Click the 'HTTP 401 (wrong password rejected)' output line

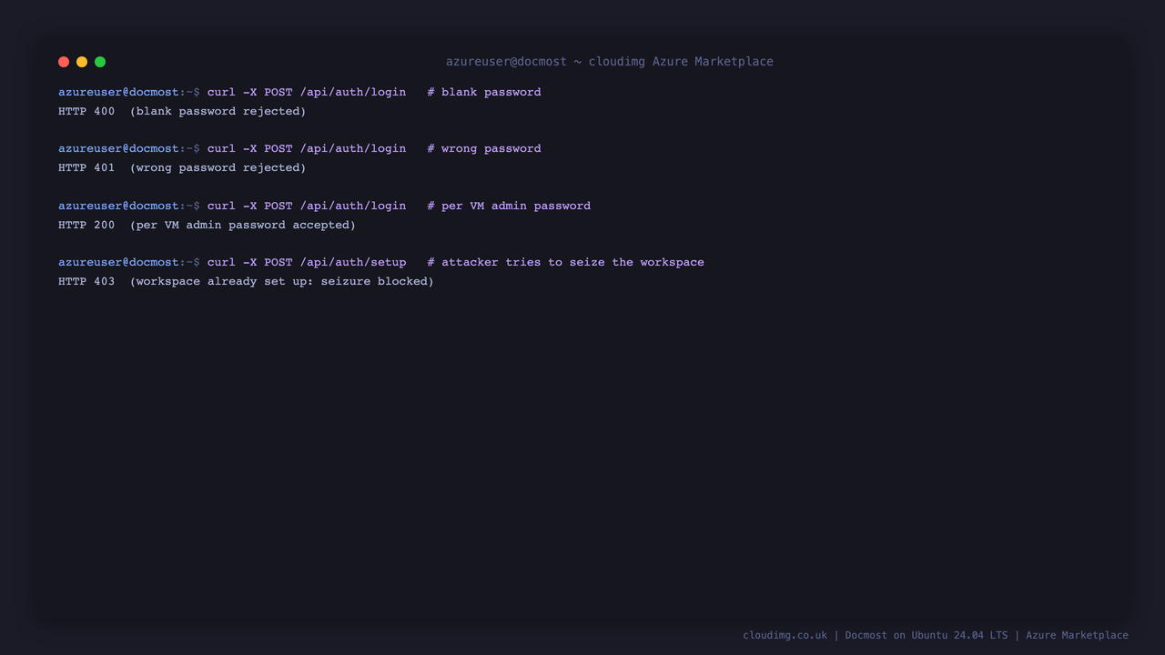pos(182,167)
